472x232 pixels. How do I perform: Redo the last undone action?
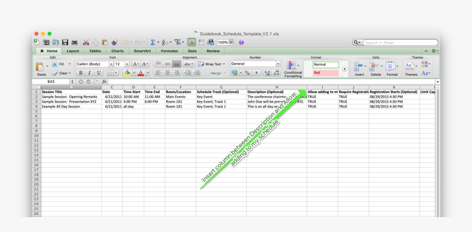138,42
